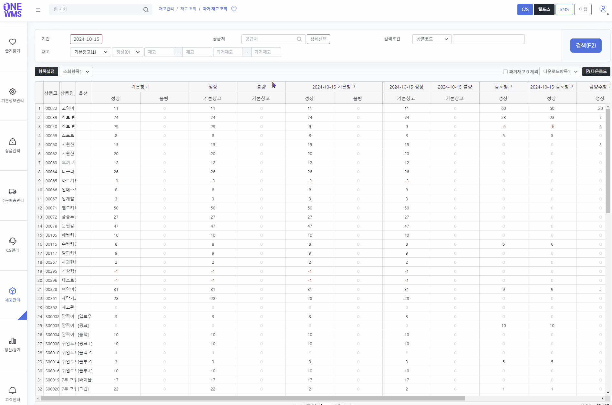Image resolution: width=612 pixels, height=405 pixels.
Task: Click option cell [블랙] in row S00004
Action: [x=84, y=335]
